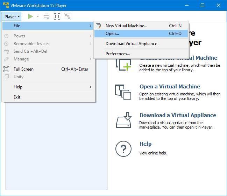
Task: Open Preferences... from the File submenu
Action: 141,54
